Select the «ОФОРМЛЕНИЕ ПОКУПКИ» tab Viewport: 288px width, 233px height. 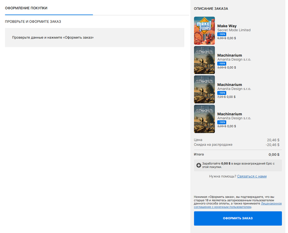pyautogui.click(x=26, y=8)
